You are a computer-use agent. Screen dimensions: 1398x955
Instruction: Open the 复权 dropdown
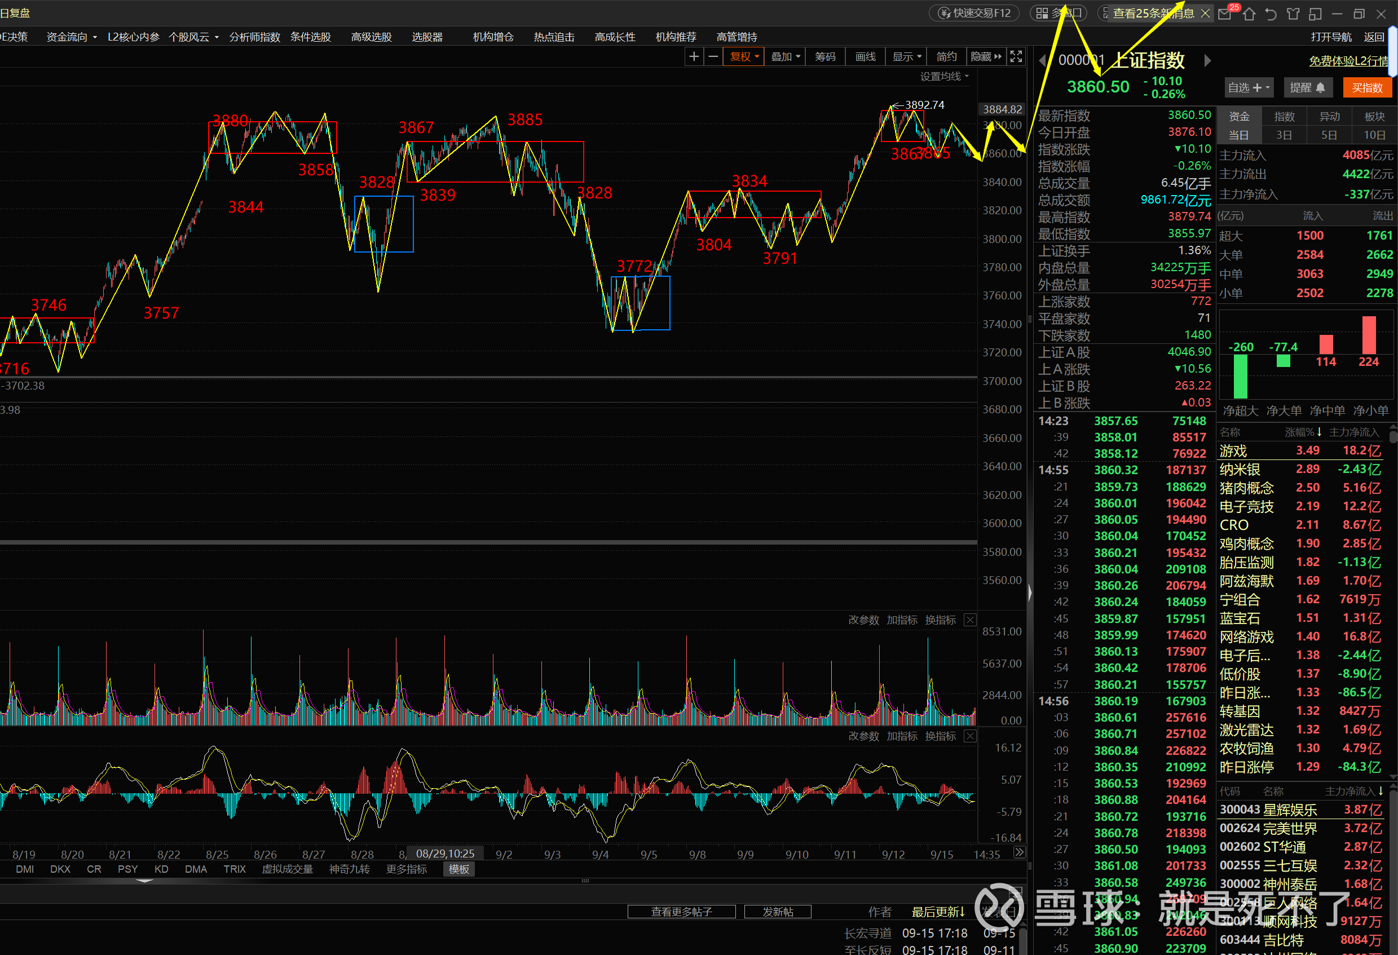tap(743, 56)
